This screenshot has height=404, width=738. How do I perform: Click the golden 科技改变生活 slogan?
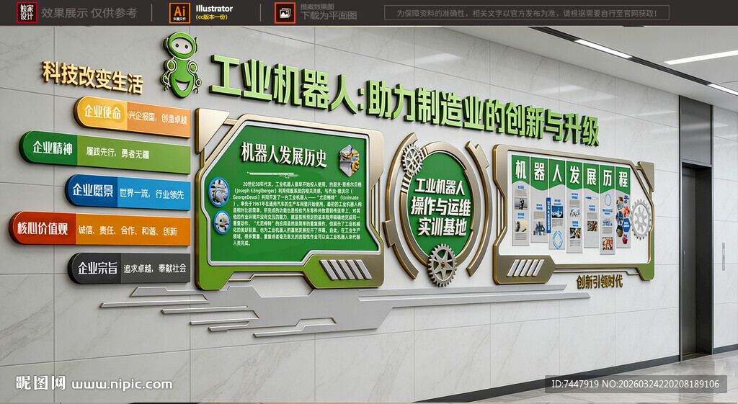pyautogui.click(x=92, y=77)
